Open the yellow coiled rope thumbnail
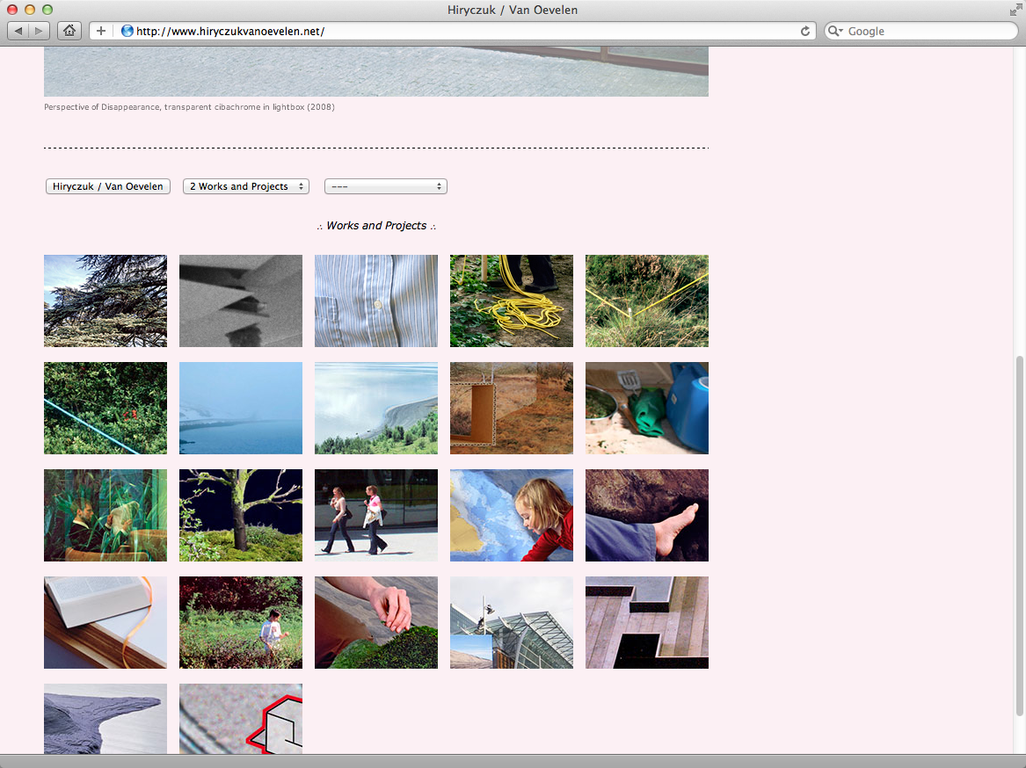Image resolution: width=1026 pixels, height=768 pixels. point(512,301)
